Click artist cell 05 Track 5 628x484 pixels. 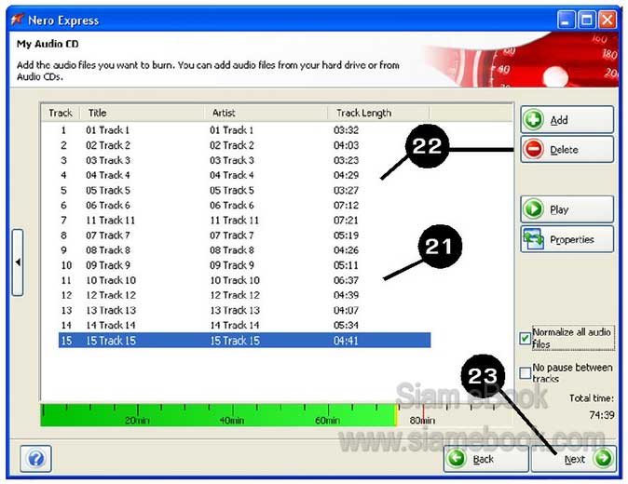(232, 190)
